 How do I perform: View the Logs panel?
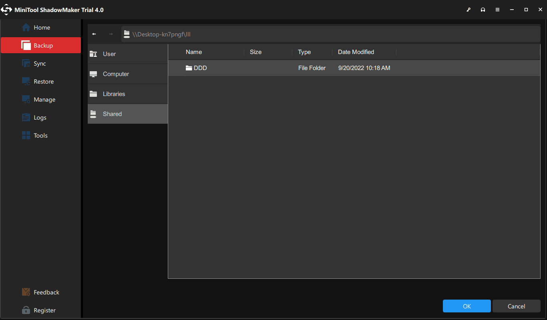point(40,117)
